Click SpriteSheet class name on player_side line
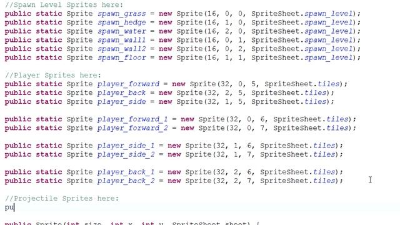400x225 pixels. [x=276, y=101]
